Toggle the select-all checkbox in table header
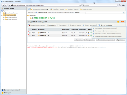 (x=30, y=30)
